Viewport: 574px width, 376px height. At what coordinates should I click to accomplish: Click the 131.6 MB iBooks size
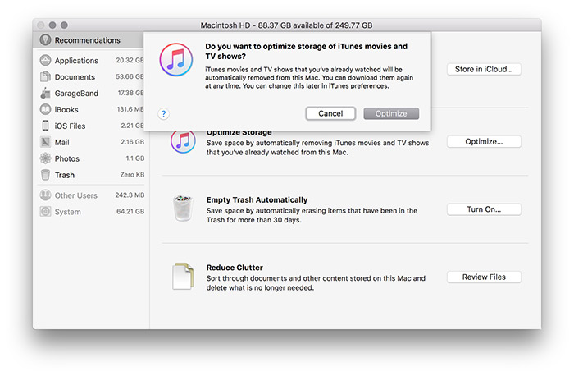pos(130,109)
